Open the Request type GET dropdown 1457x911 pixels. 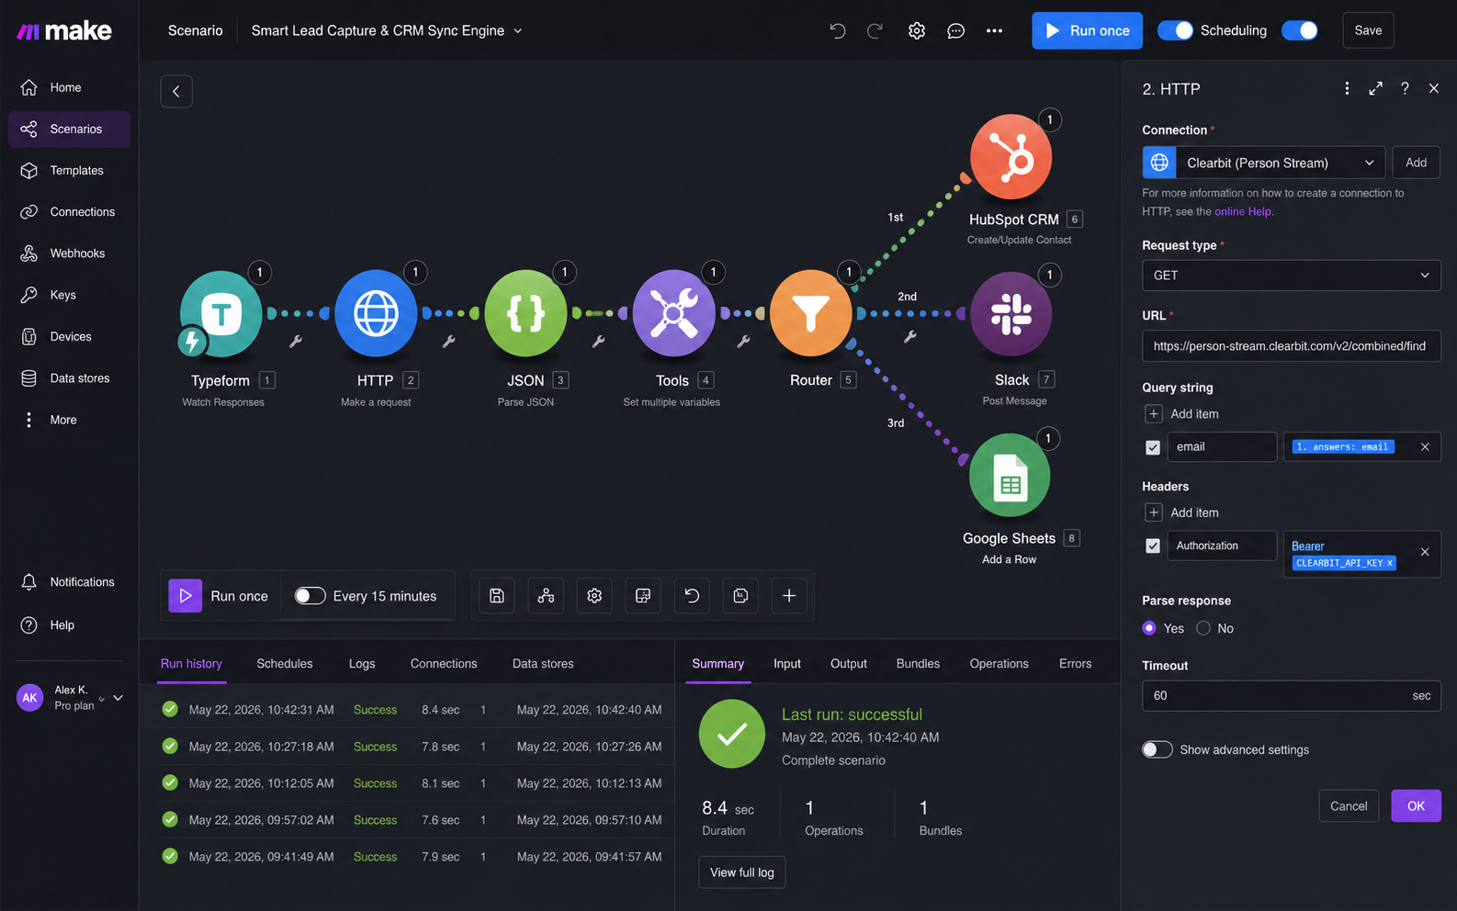(1292, 276)
